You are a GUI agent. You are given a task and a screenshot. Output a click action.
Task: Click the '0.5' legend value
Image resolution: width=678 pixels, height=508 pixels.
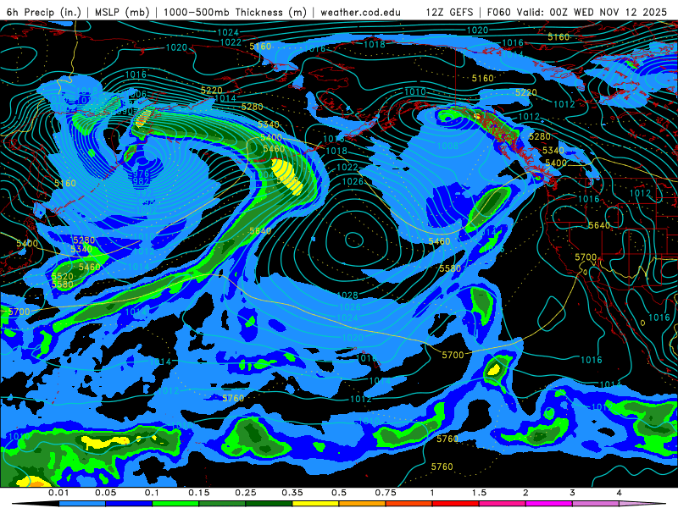pyautogui.click(x=339, y=493)
